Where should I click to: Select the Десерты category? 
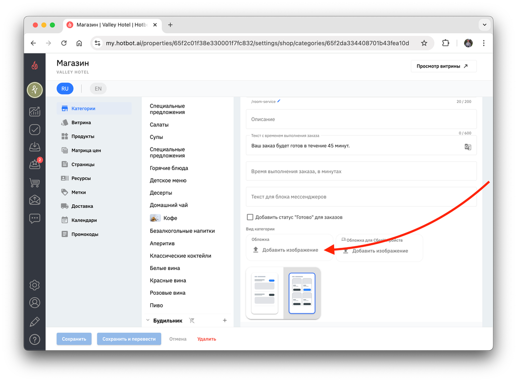(x=161, y=193)
